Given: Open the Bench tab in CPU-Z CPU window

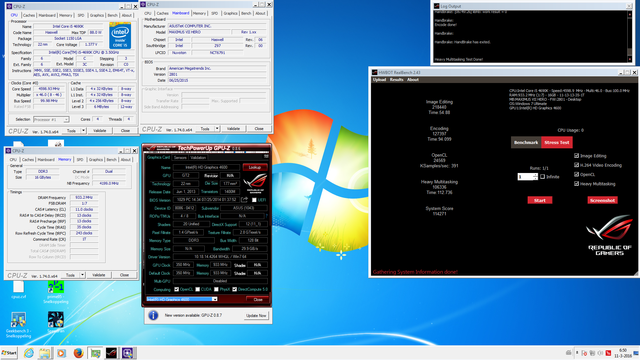Looking at the screenshot, I should pos(112,15).
